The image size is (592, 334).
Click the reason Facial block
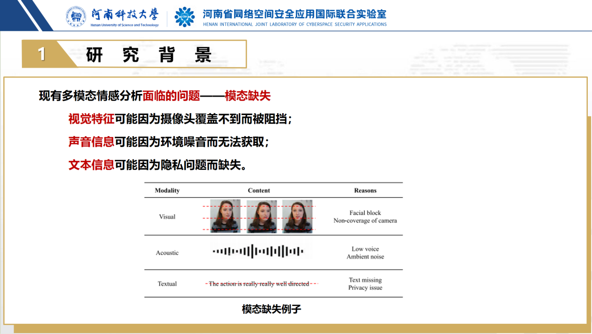[365, 213]
